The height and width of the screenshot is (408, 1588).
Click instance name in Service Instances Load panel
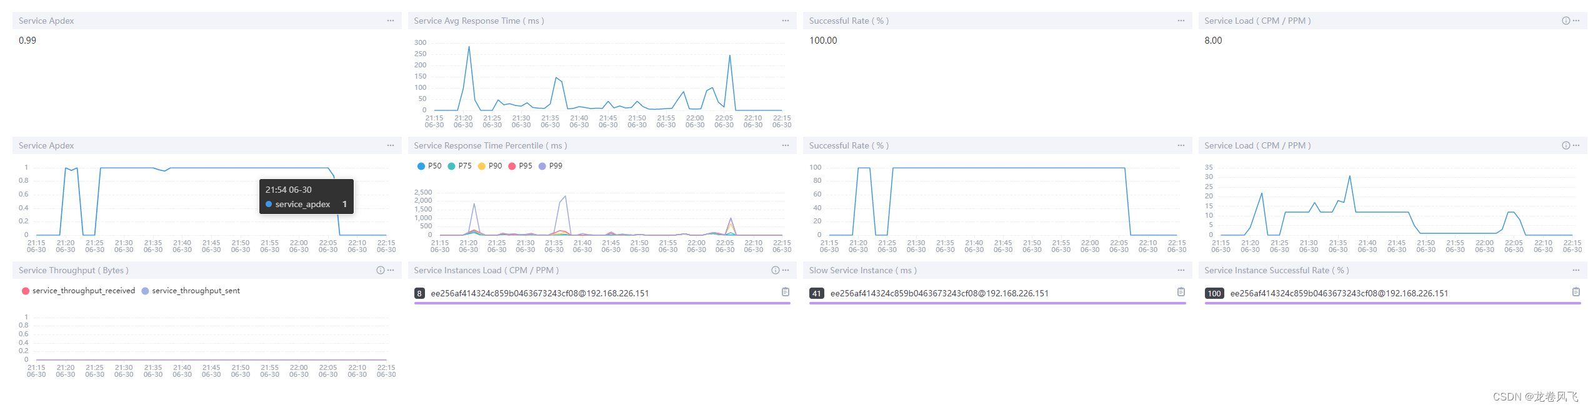coord(540,293)
